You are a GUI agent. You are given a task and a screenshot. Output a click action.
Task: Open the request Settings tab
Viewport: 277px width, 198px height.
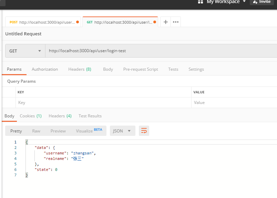(x=196, y=69)
